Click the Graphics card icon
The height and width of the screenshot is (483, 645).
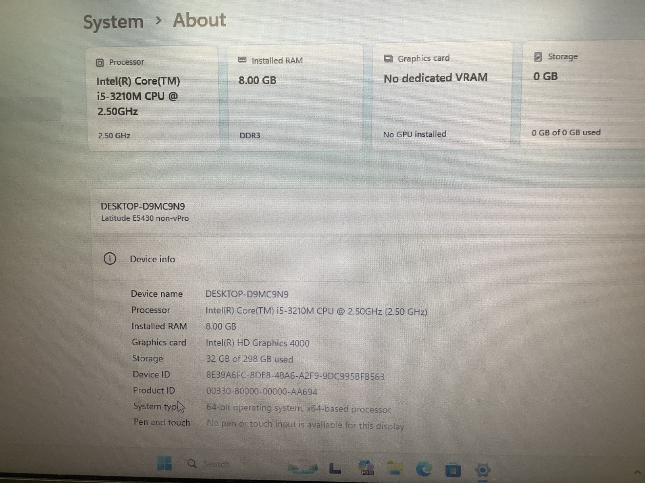click(x=388, y=59)
